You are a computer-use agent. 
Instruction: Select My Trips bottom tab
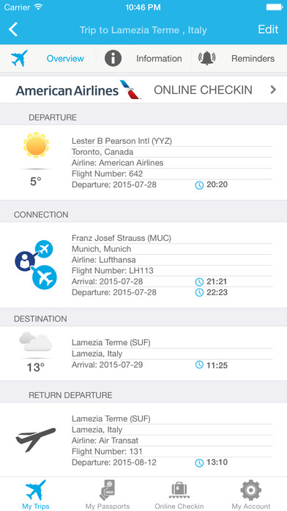(x=36, y=494)
